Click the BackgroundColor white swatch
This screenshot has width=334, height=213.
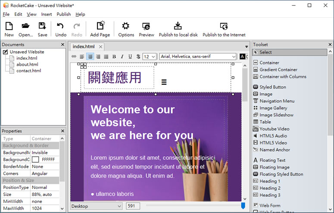35,159
